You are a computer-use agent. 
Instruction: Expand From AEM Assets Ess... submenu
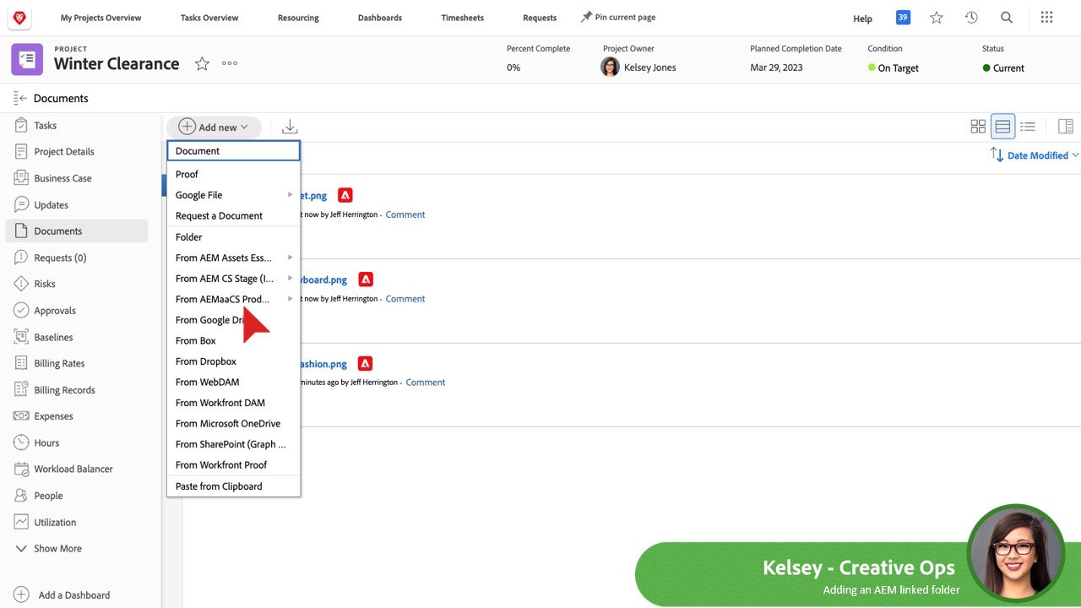pyautogui.click(x=233, y=258)
